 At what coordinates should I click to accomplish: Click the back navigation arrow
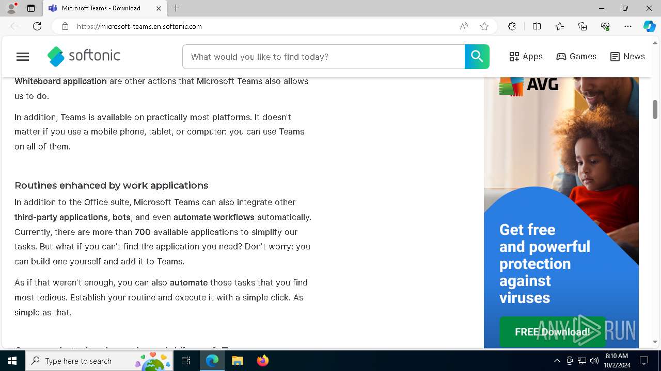click(14, 26)
